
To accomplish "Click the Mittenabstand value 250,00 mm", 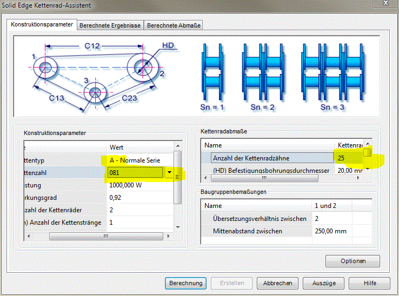I will 332,231.
